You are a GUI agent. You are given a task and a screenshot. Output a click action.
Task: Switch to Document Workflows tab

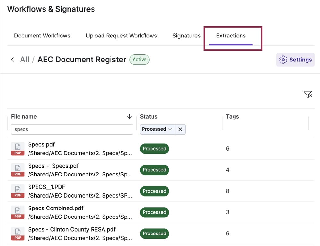click(42, 36)
